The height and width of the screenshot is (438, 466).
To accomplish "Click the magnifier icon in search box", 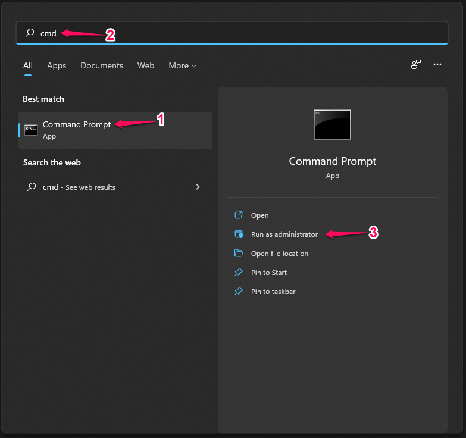I will [x=30, y=33].
